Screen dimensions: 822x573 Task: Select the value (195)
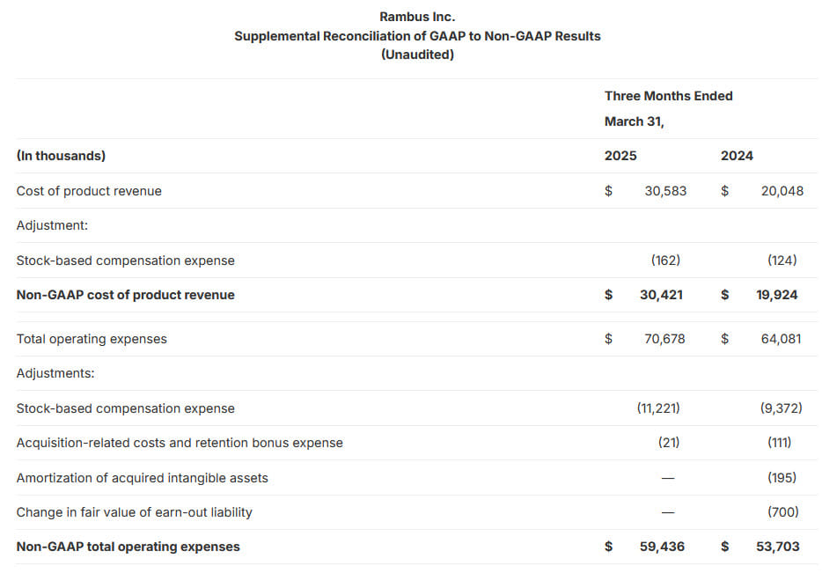click(x=782, y=478)
